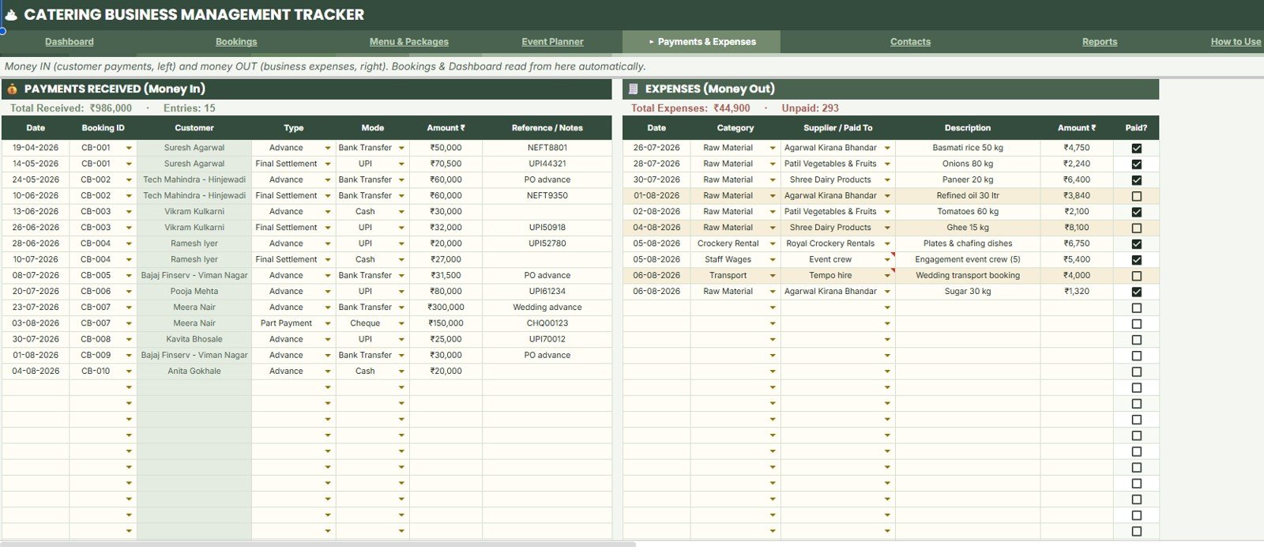
Task: Select the CHQ00123 reference cell
Action: tap(547, 323)
